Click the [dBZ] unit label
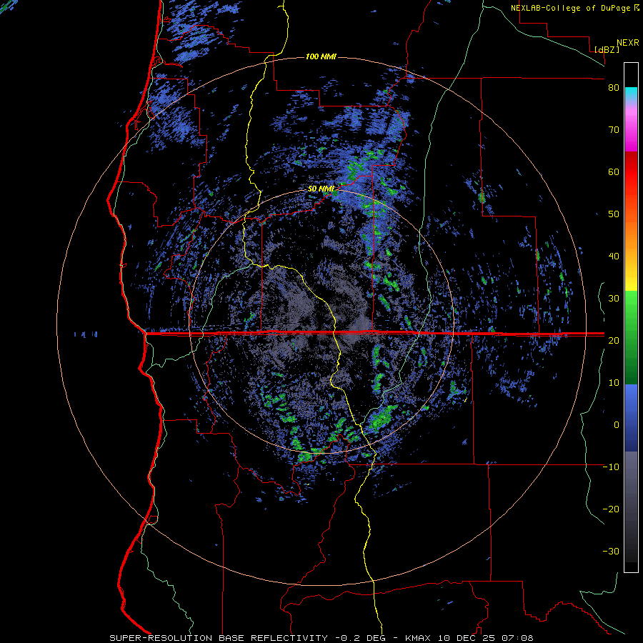Image resolution: width=643 pixels, height=643 pixels. (x=607, y=49)
